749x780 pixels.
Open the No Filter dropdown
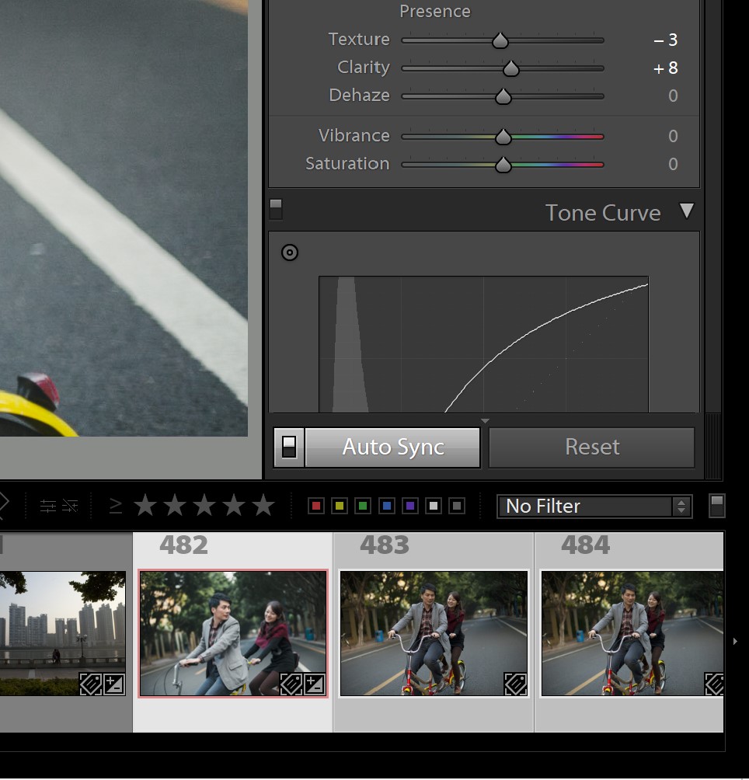(x=595, y=507)
